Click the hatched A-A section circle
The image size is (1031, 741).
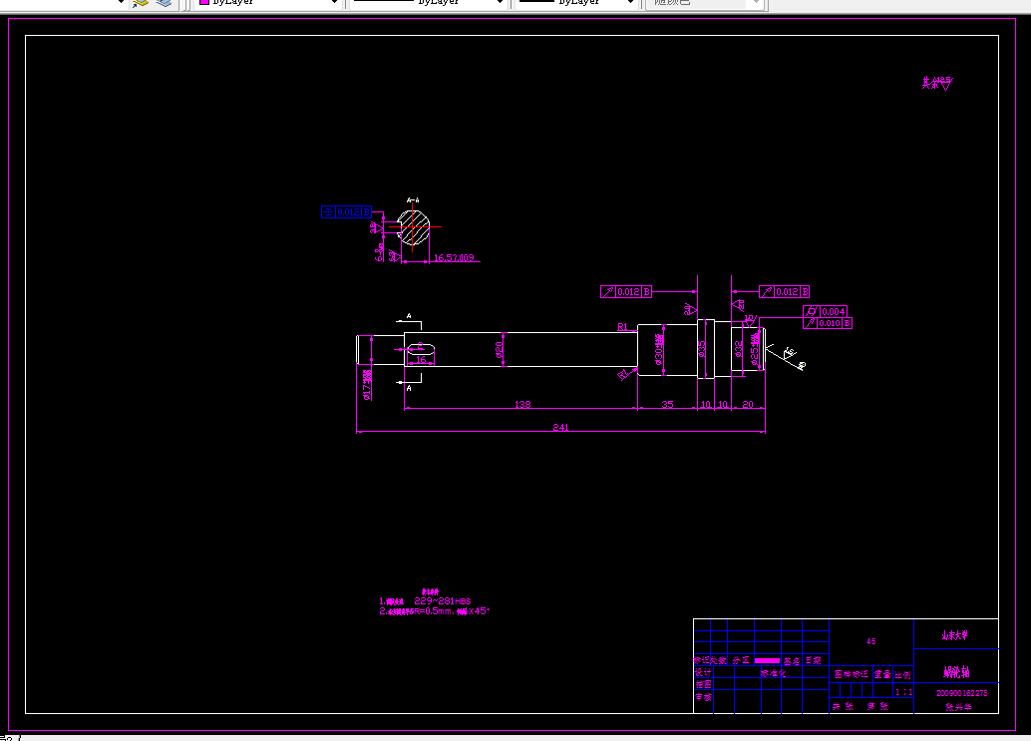click(x=414, y=227)
